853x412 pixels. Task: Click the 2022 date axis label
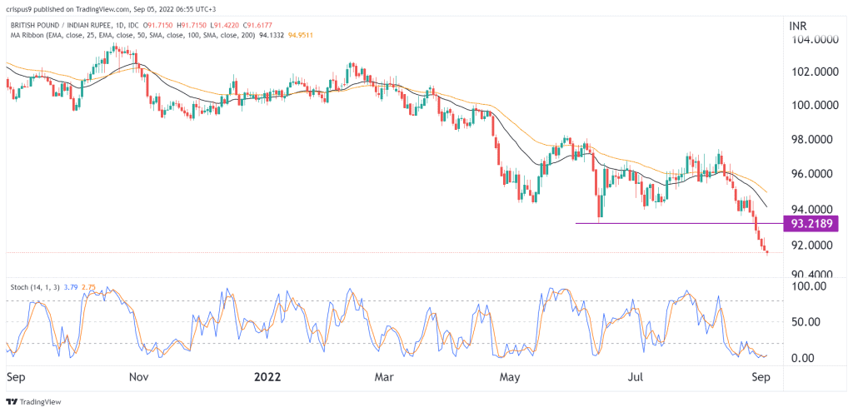[269, 376]
